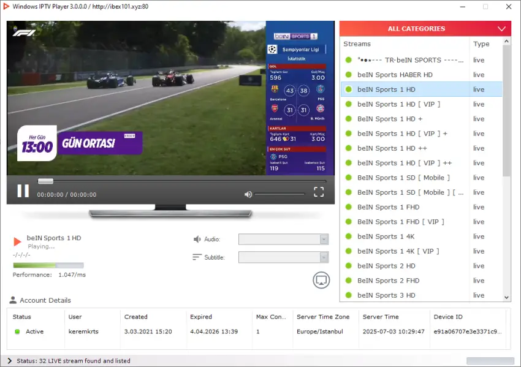
Task: Toggle fullscreen video mode
Action: [x=319, y=192]
